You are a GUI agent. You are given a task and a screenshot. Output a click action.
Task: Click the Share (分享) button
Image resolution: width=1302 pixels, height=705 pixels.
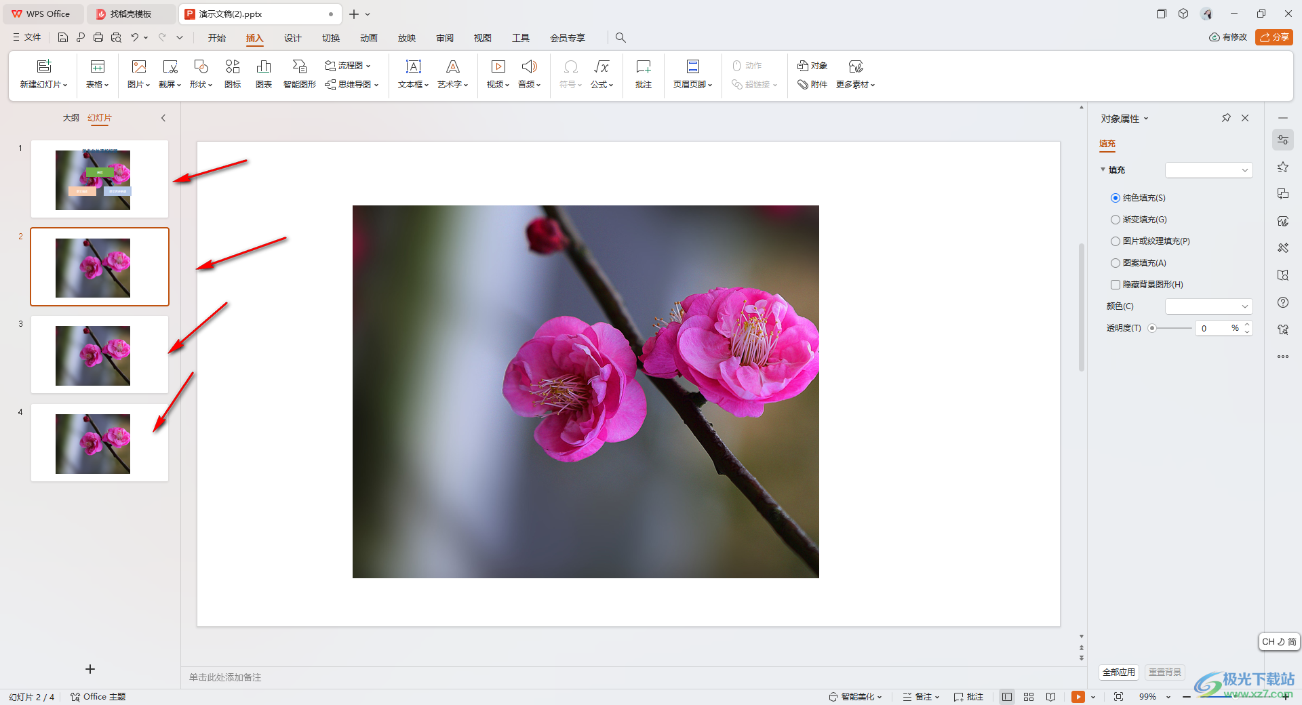tap(1274, 37)
